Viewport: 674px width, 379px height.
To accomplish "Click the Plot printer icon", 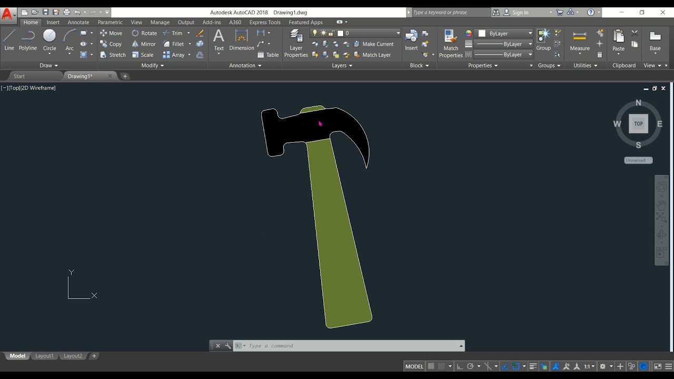I will pos(66,12).
